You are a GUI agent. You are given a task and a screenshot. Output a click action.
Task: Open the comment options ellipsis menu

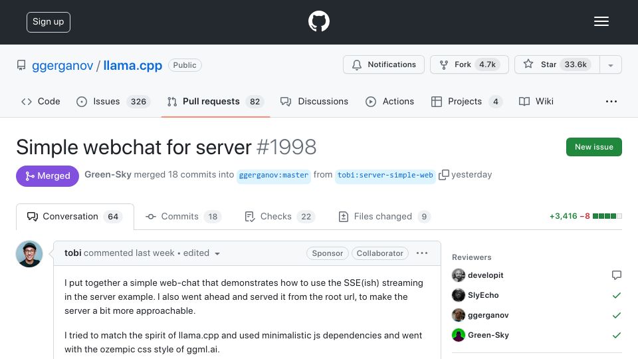point(422,253)
